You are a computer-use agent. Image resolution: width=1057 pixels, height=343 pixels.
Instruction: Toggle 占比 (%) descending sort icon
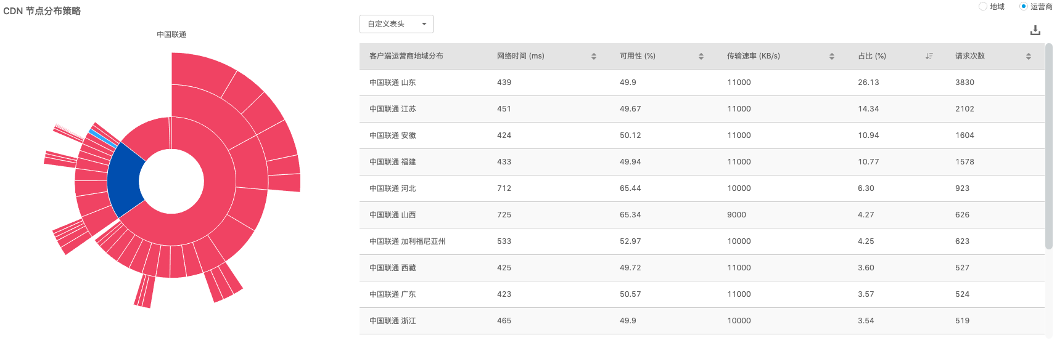pos(929,56)
